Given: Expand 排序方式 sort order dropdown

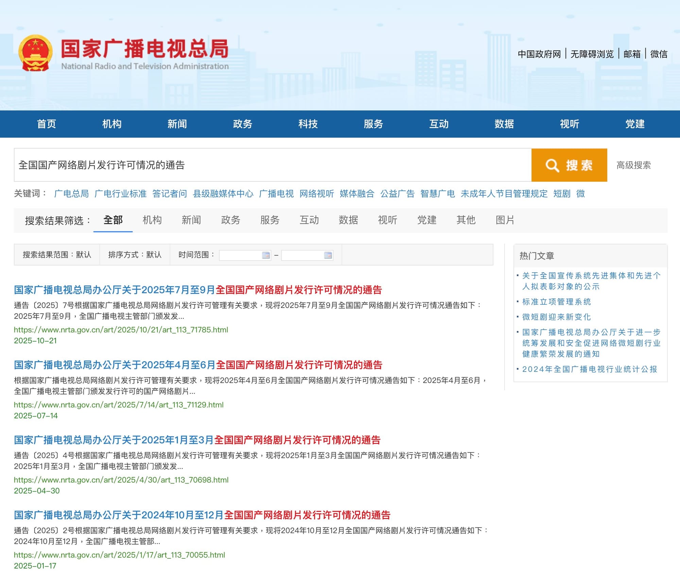Looking at the screenshot, I should coord(135,255).
